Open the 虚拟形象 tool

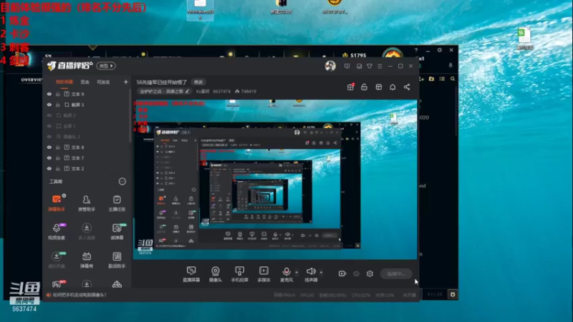click(57, 260)
